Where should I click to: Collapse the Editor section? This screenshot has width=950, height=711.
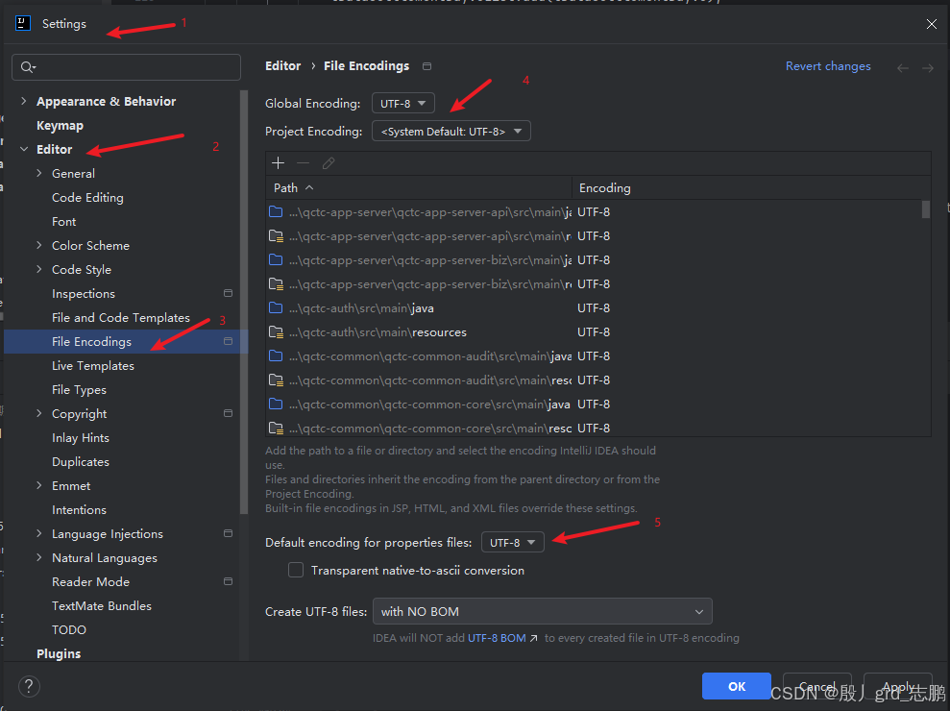(24, 149)
